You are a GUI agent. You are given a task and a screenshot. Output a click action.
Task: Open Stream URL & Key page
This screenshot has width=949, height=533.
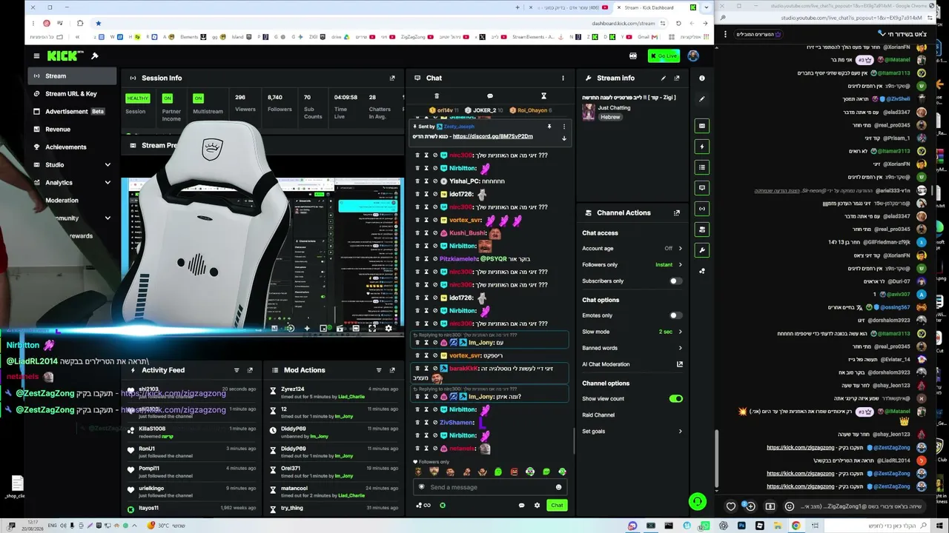point(72,94)
